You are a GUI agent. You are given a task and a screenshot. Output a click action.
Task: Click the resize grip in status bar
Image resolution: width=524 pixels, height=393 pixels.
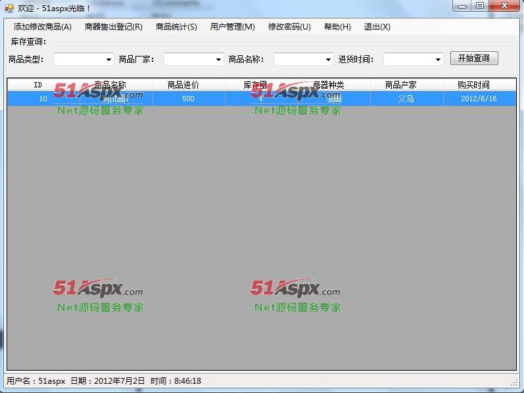coord(514,382)
